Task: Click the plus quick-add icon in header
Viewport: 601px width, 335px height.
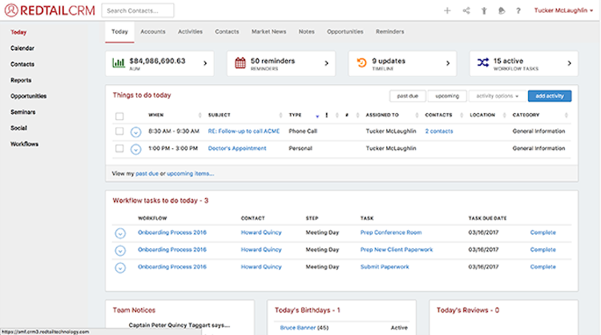Action: [x=447, y=10]
